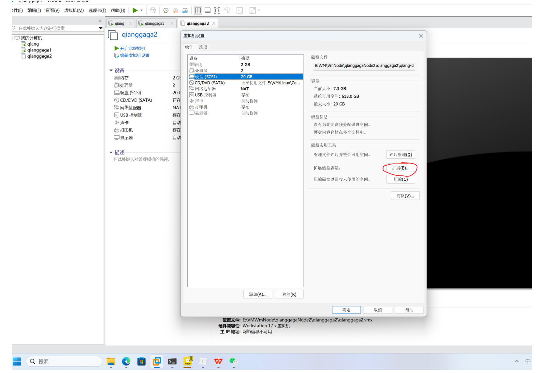Close the library panel with its X
This screenshot has height=373, width=536.
pos(100,21)
